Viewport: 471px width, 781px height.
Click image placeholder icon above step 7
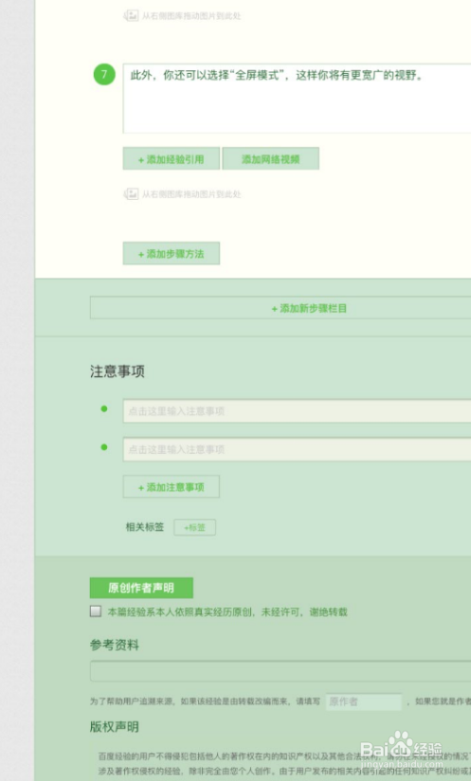[x=131, y=15]
